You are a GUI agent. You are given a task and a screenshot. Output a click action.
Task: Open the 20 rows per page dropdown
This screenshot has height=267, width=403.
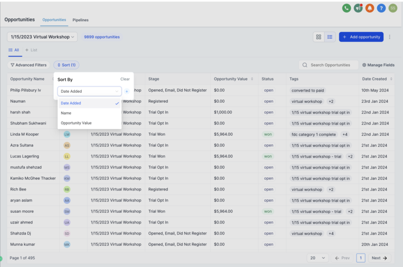tap(318, 258)
